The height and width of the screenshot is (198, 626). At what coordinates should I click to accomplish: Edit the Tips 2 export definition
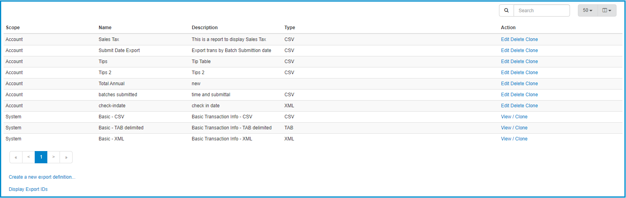pyautogui.click(x=505, y=73)
